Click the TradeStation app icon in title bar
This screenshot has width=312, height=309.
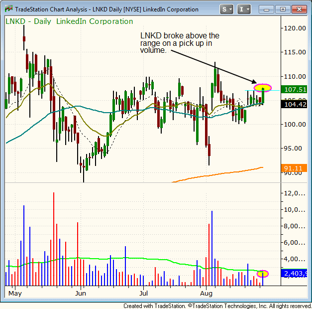tap(8, 9)
